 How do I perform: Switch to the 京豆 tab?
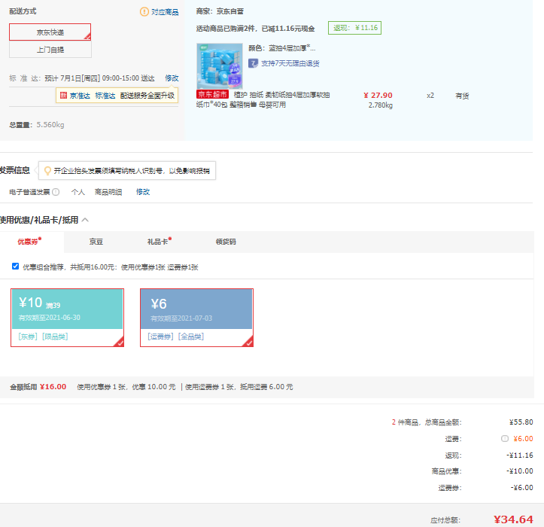[x=96, y=242]
